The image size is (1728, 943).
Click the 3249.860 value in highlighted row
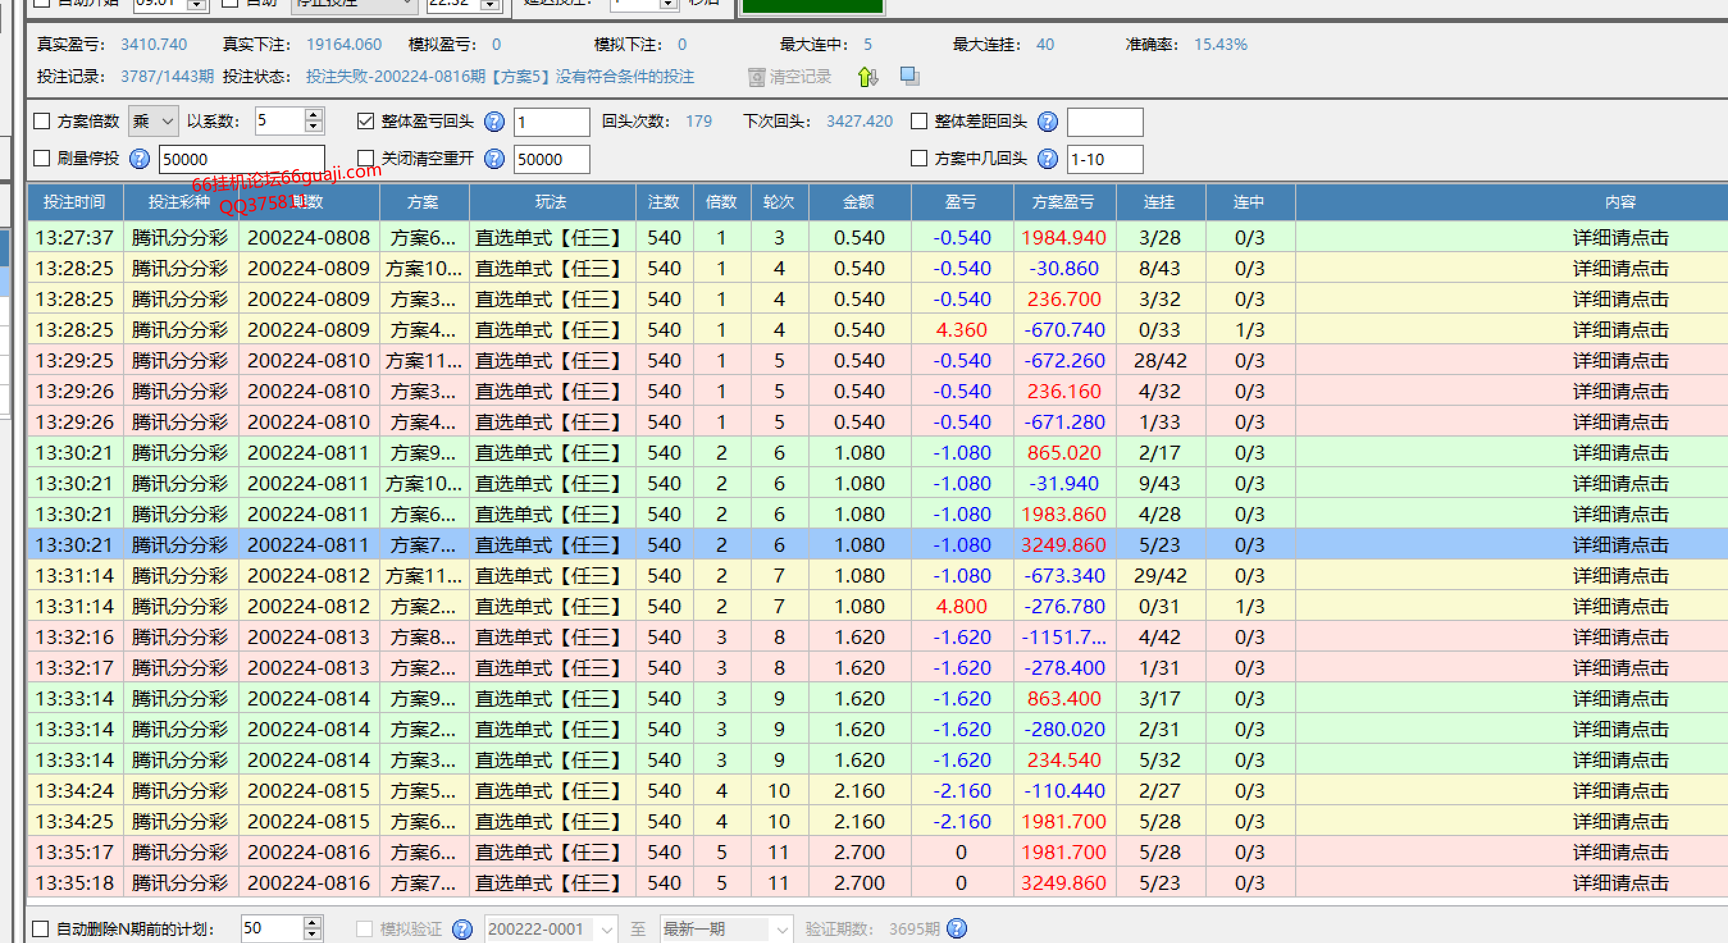click(1063, 545)
